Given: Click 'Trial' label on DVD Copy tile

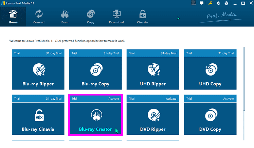Looking at the screenshot, I should [x=189, y=99].
